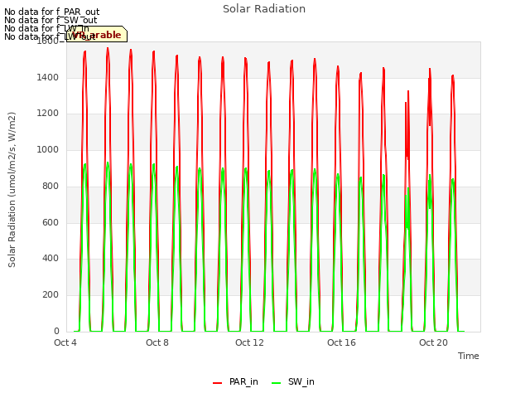Image resolution: width=530 pixels, height=398 pixels.
Task: Click the y-axis title Solar Radiation (umol/m2/s, W/m2)
Action: (12, 190)
